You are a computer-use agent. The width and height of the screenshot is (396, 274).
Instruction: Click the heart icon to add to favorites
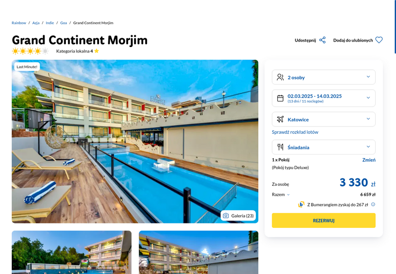click(x=379, y=40)
